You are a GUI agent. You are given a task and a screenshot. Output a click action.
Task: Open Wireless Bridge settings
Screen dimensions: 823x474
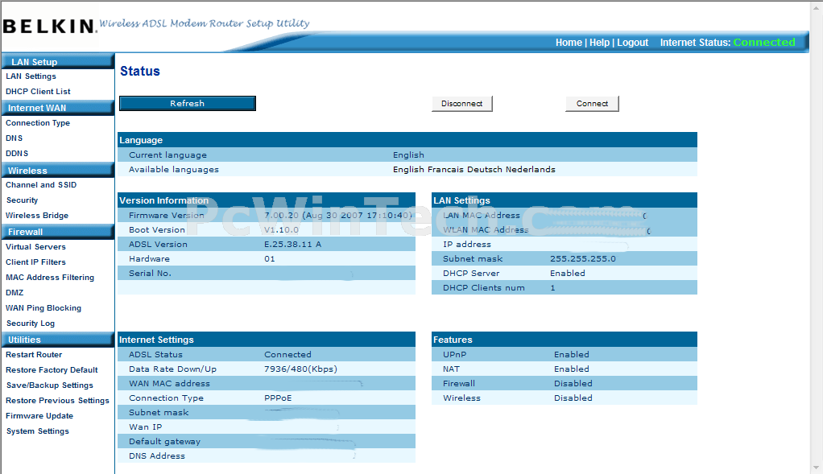coord(37,215)
